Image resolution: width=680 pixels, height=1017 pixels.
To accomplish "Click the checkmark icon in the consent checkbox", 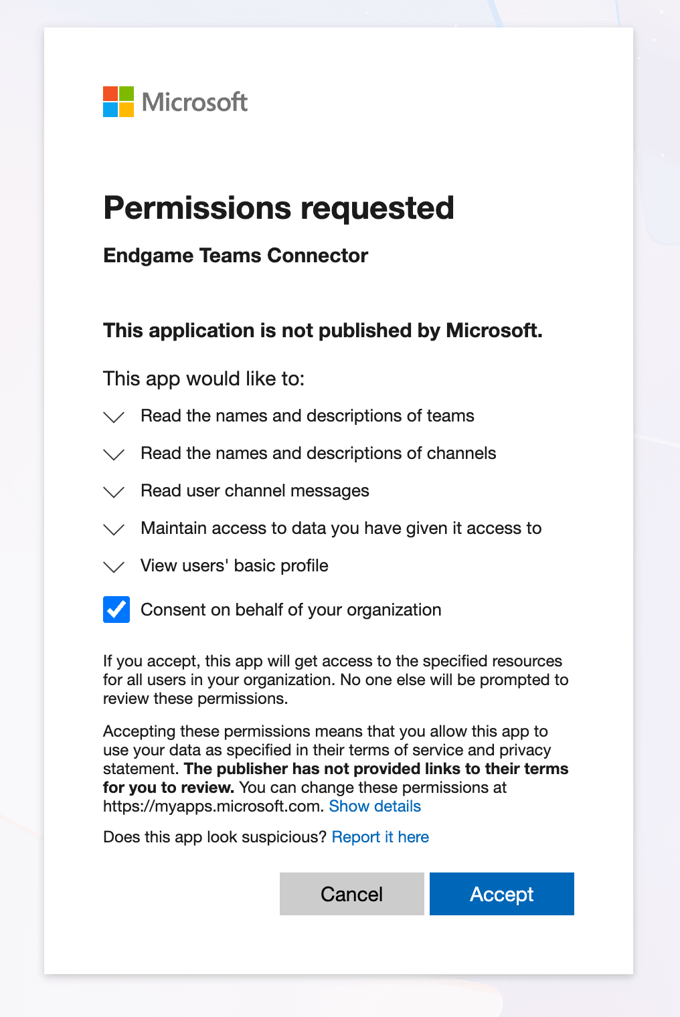I will pyautogui.click(x=116, y=610).
